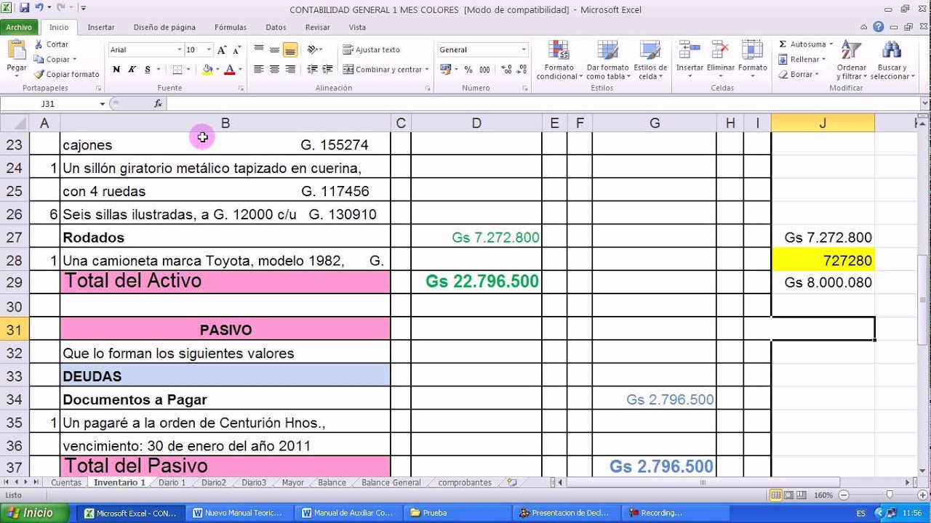Open the Formato cells menu
The width and height of the screenshot is (931, 523).
[753, 60]
